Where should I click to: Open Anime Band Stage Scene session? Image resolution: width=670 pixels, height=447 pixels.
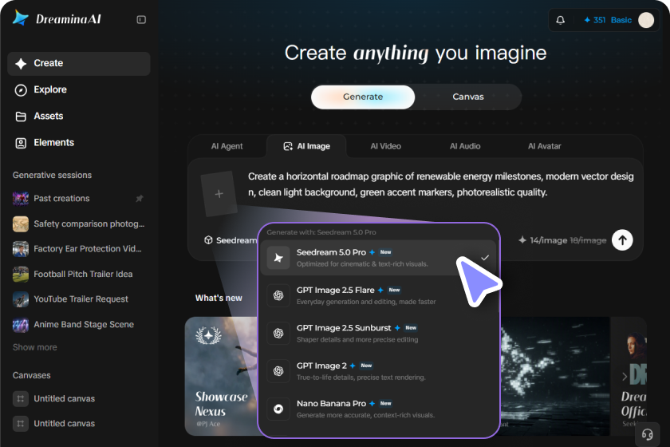click(x=79, y=325)
